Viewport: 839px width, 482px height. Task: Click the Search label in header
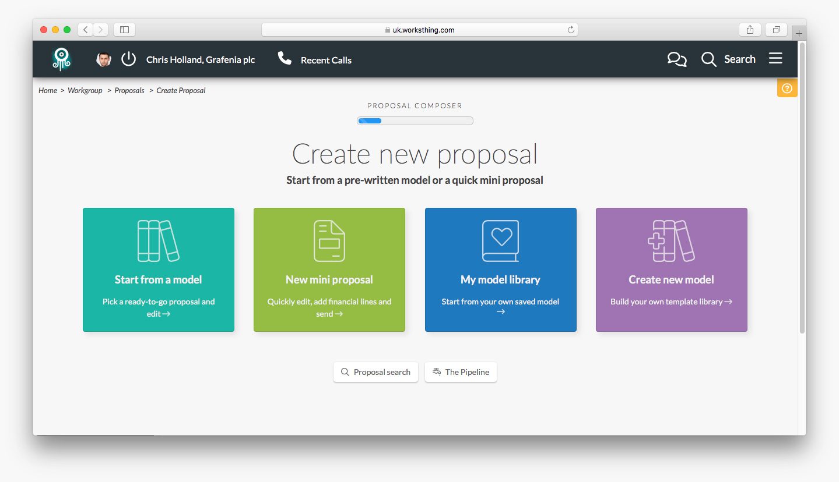(x=740, y=59)
